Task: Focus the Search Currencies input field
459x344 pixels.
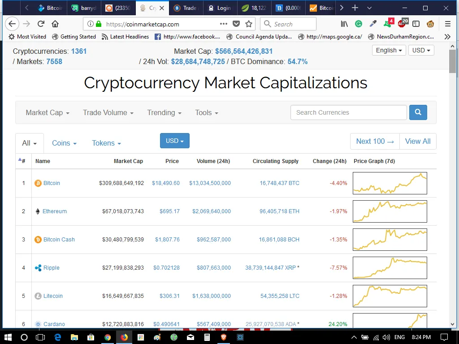Action: coord(348,112)
